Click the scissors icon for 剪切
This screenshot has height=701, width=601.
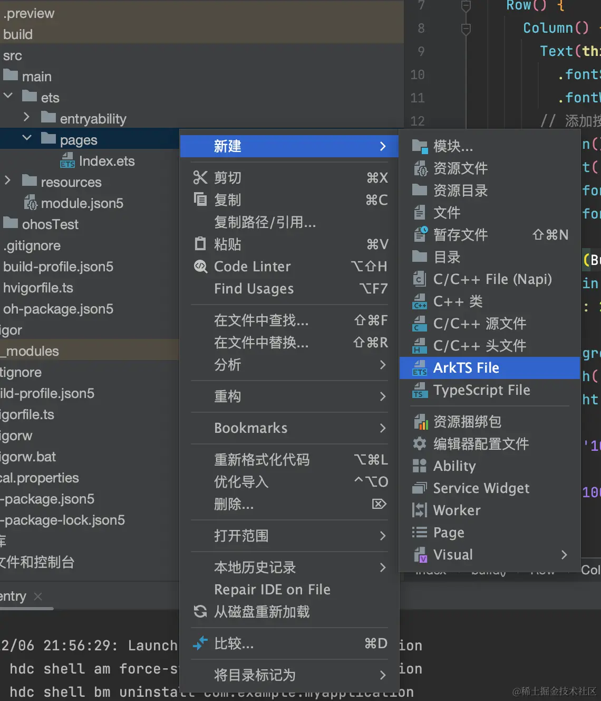click(200, 177)
